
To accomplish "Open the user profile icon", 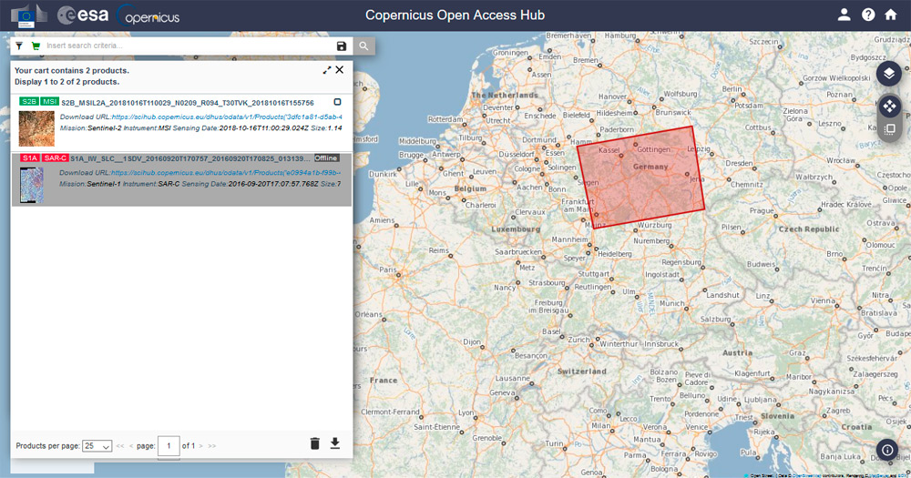I will pyautogui.click(x=844, y=15).
